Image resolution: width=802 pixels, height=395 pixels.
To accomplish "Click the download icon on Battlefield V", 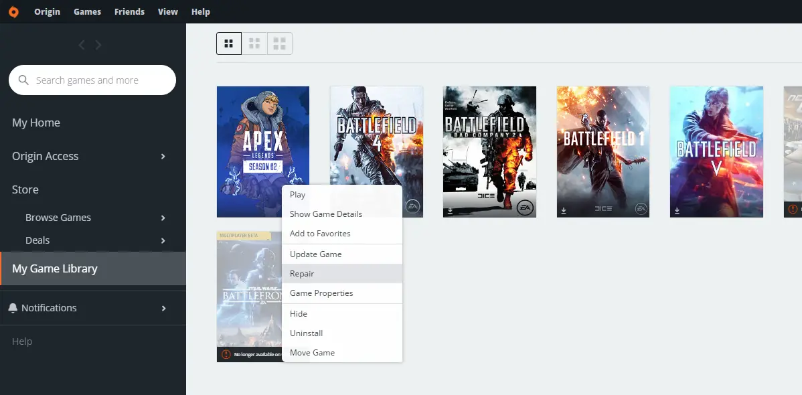I will coord(676,210).
